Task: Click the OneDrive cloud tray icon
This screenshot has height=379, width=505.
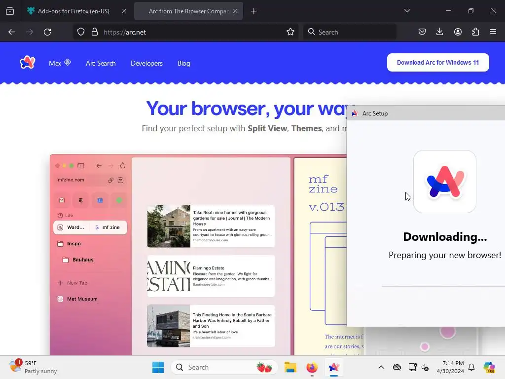Action: click(x=397, y=367)
